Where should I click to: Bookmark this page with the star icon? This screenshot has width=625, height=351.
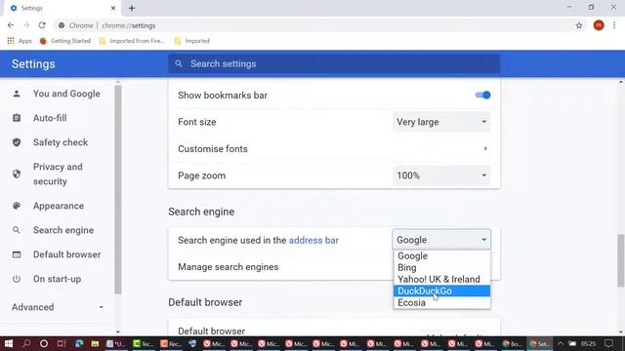(x=579, y=25)
